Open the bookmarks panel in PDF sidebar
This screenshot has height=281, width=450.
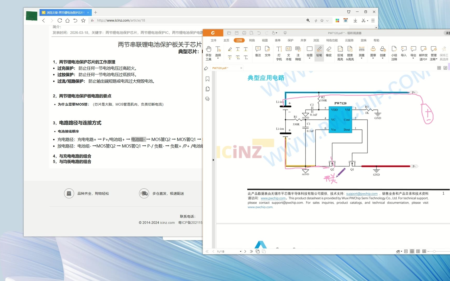208,79
